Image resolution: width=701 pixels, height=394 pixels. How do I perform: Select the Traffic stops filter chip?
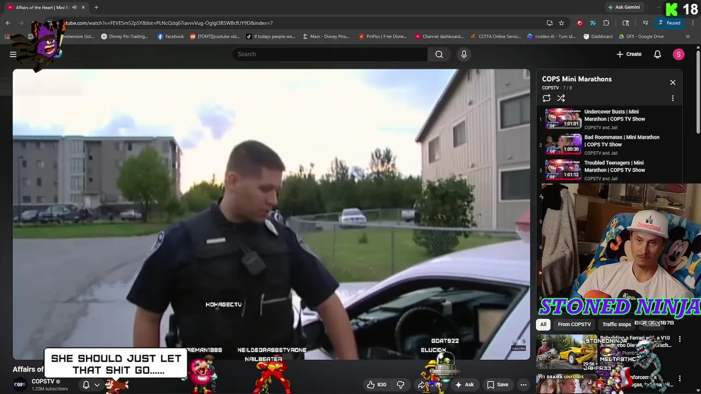click(x=617, y=325)
